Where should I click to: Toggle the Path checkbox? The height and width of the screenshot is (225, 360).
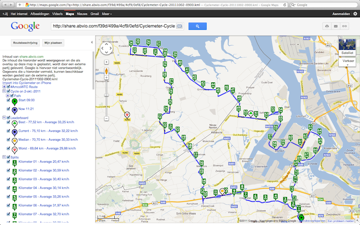[x=12, y=96]
